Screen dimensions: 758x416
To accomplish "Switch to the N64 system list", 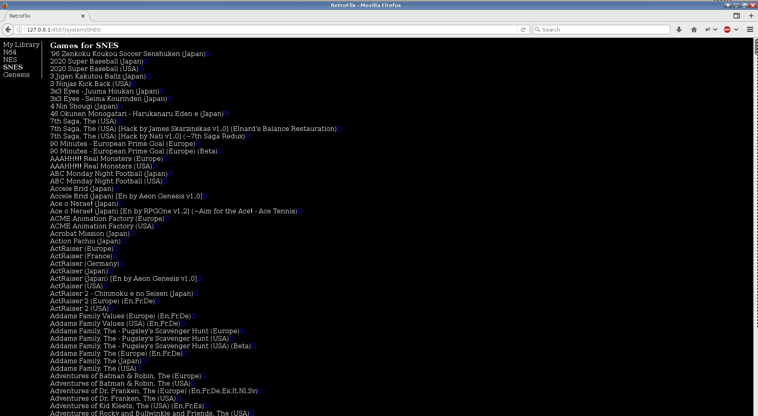I will 10,52.
